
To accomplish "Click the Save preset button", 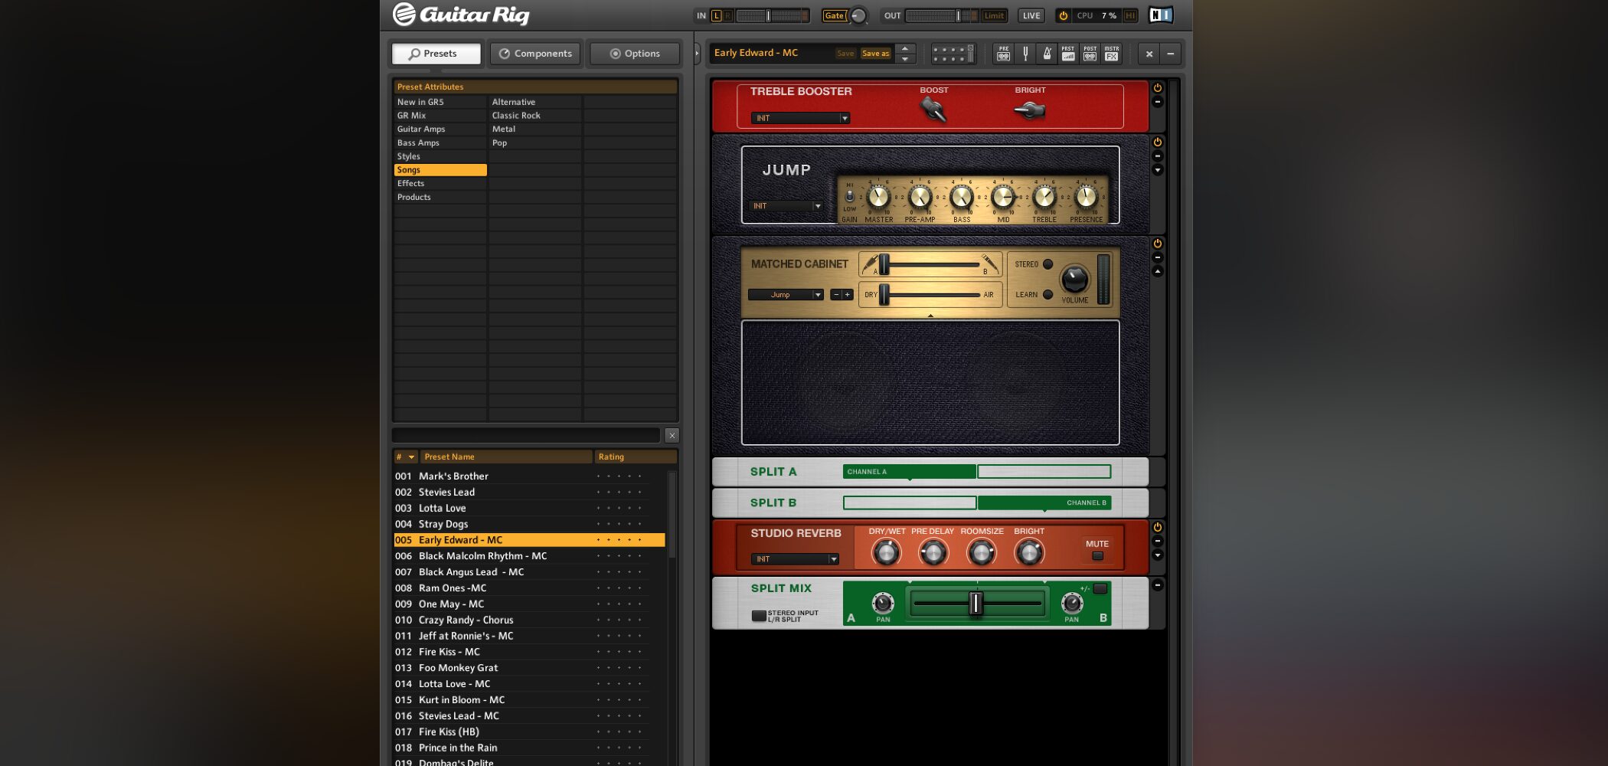I will [845, 54].
